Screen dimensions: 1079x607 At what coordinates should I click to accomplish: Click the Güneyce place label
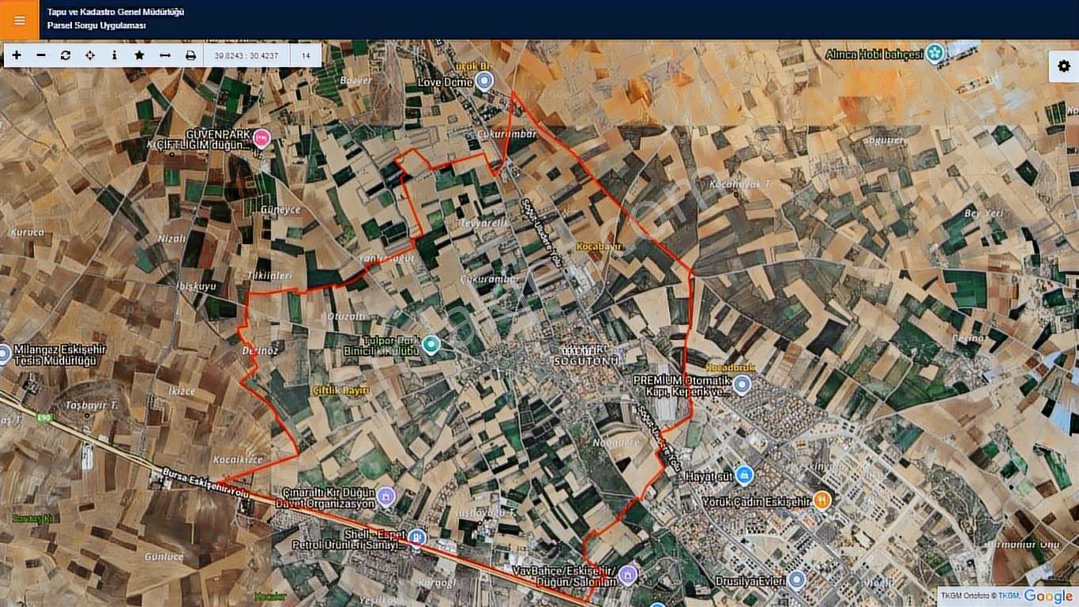280,209
